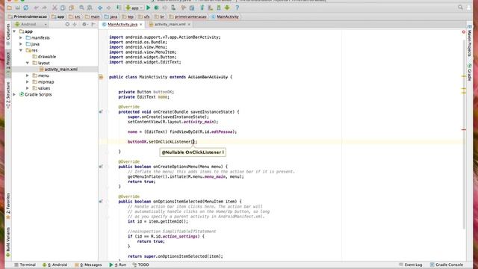Image resolution: width=478 pixels, height=269 pixels.
Task: Open the Help question mark icon
Action: click(238, 7)
